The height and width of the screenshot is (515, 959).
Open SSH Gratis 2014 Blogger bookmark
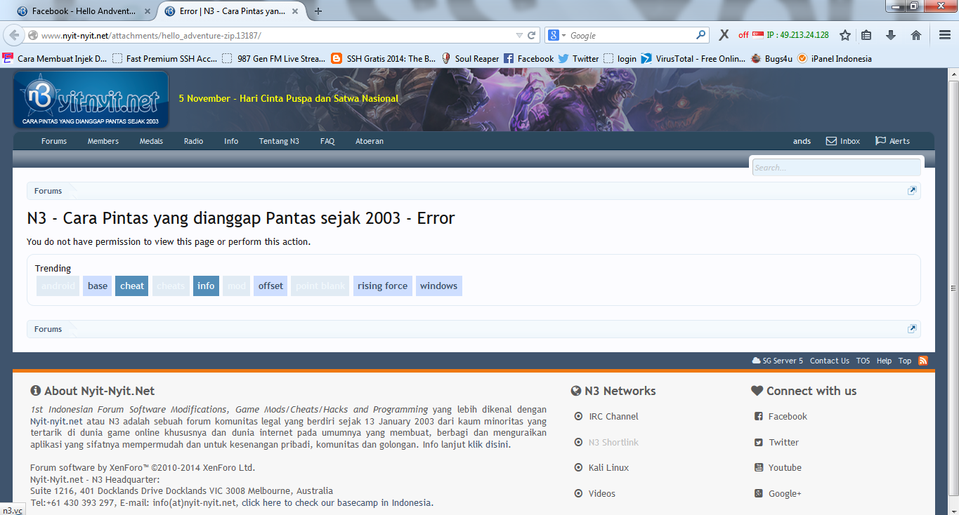pyautogui.click(x=384, y=59)
